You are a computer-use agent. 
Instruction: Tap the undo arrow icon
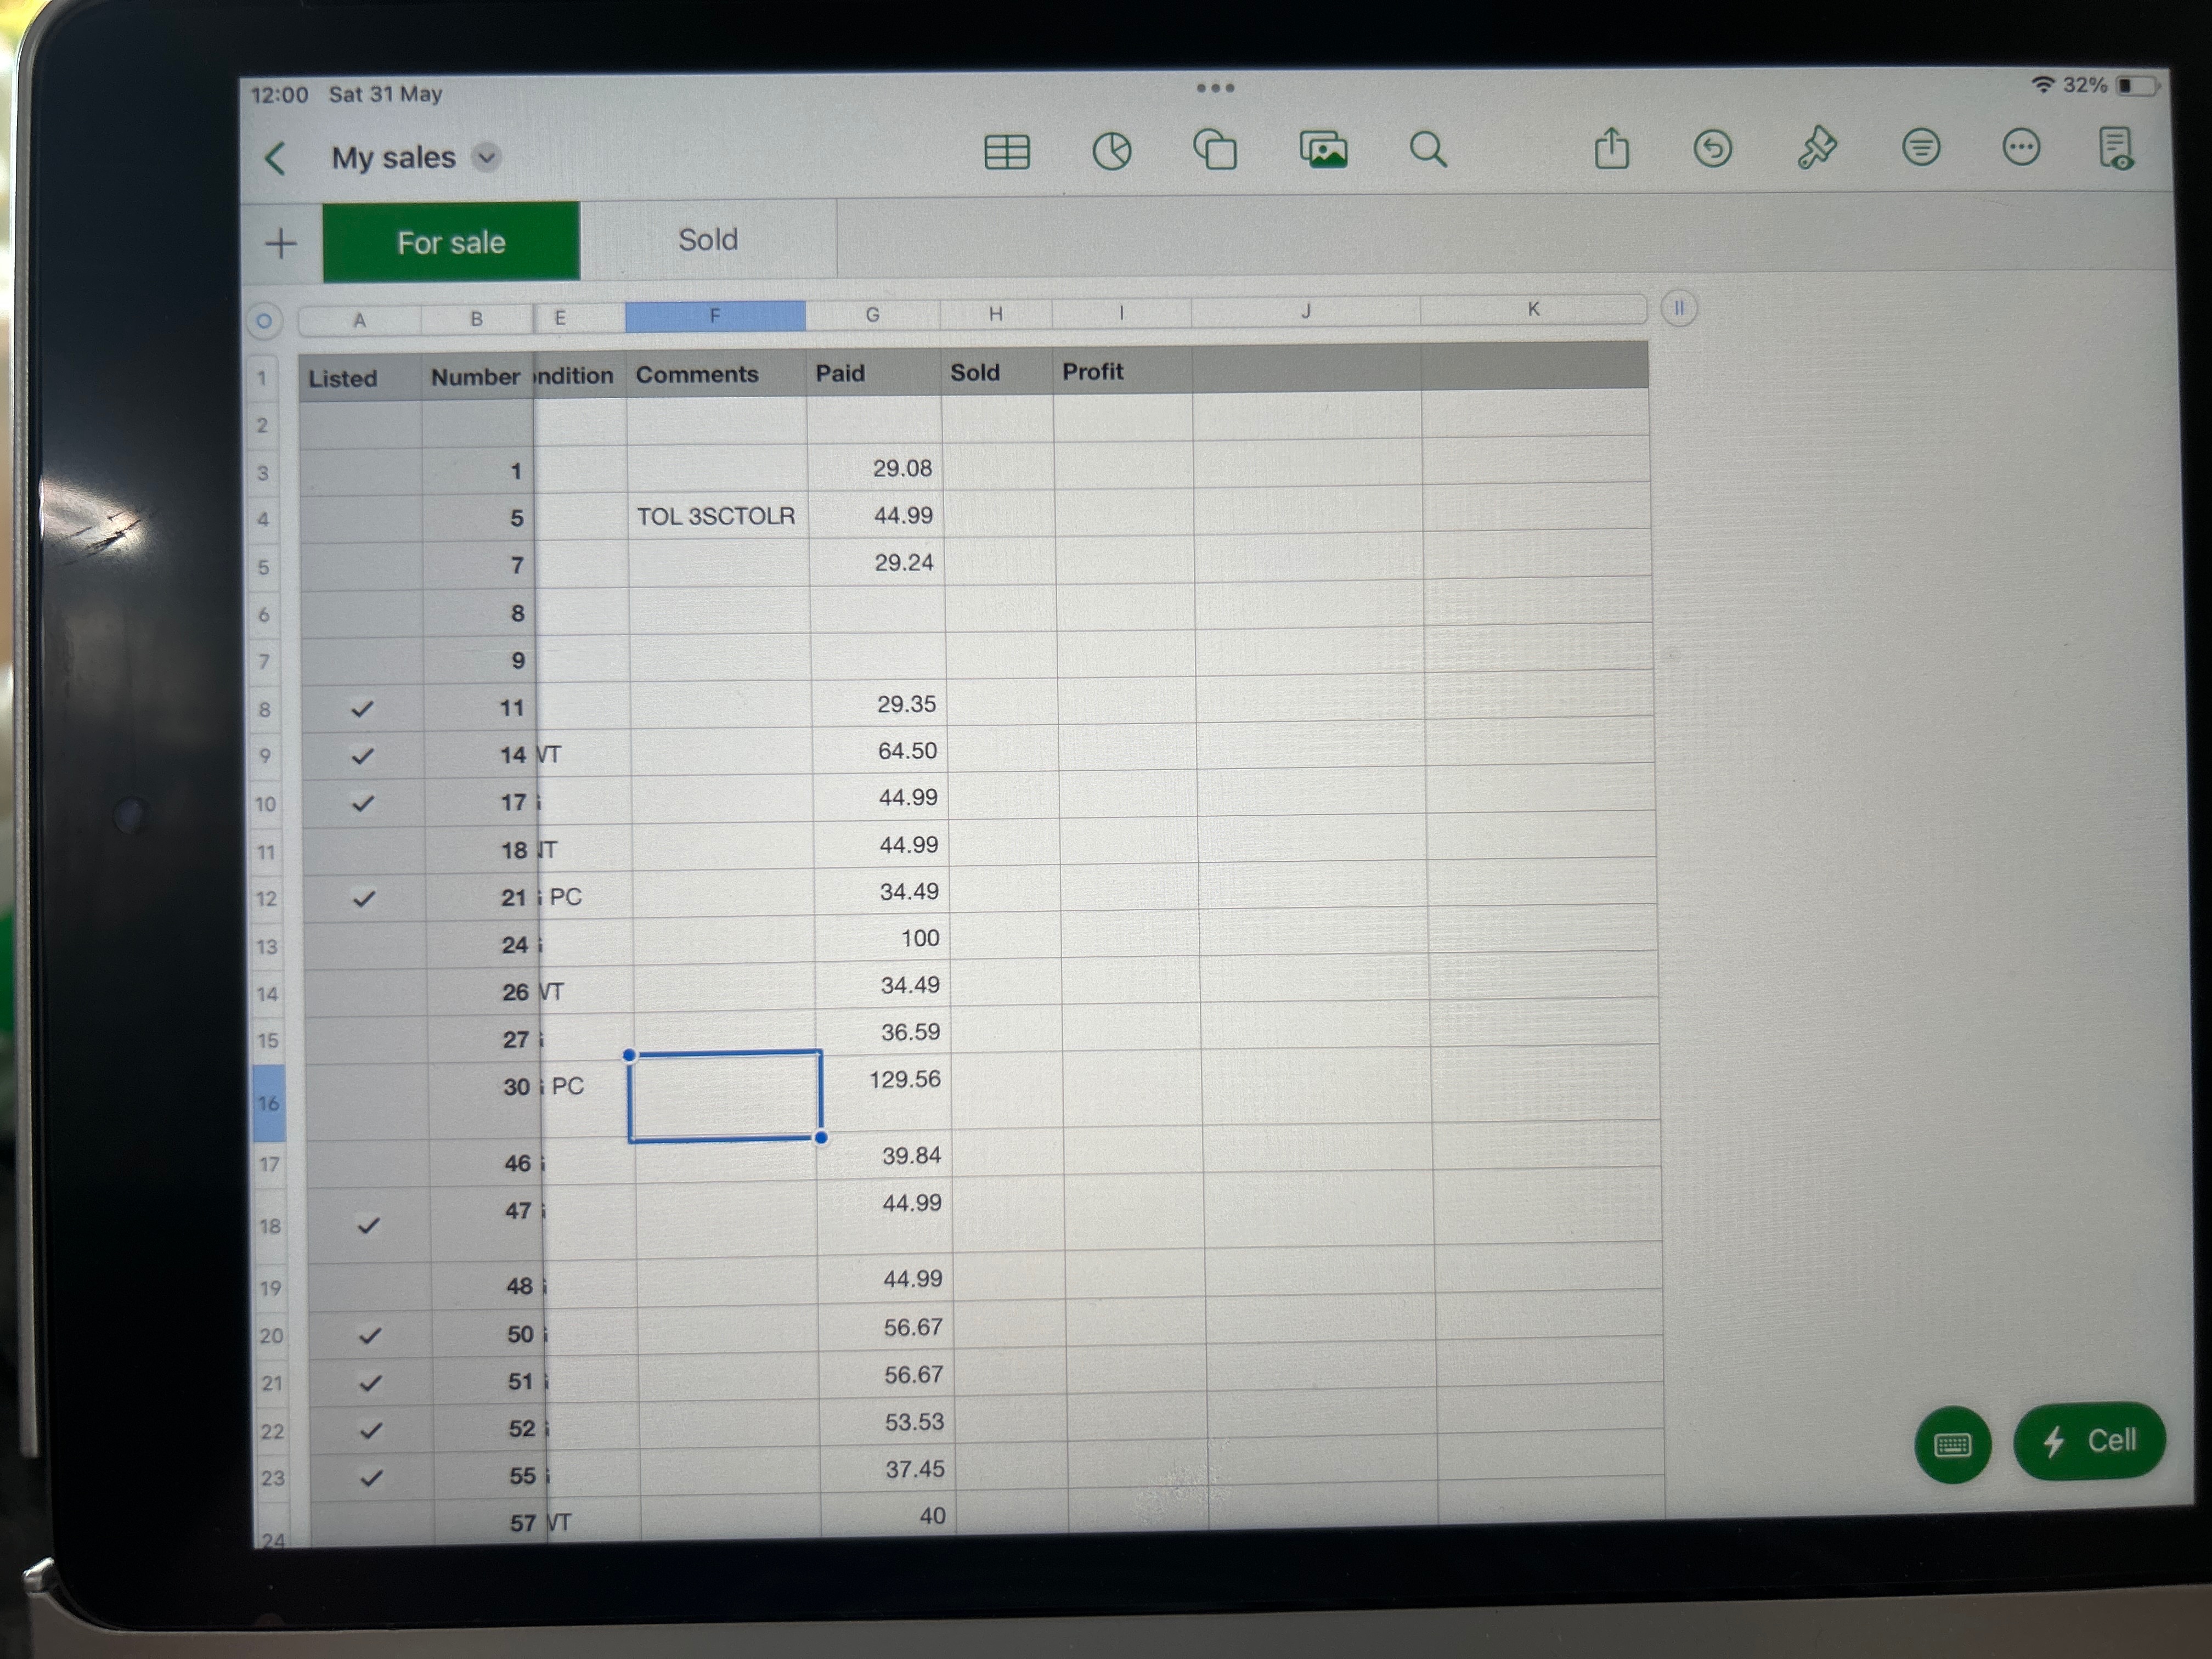coord(1712,149)
